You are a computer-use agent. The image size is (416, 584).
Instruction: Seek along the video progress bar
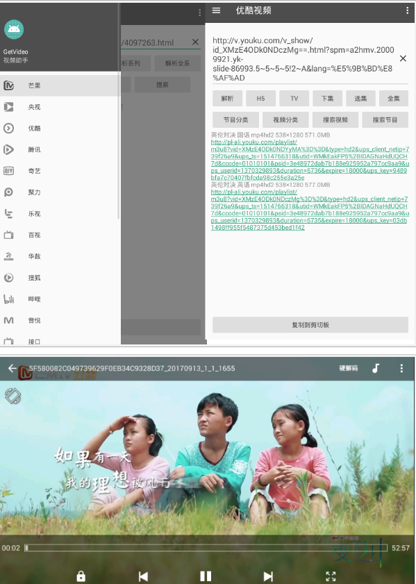click(x=206, y=548)
